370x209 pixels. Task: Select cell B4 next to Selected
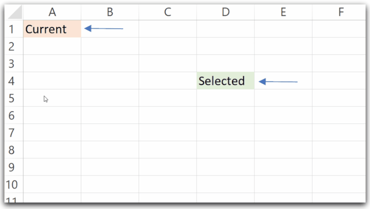110,81
